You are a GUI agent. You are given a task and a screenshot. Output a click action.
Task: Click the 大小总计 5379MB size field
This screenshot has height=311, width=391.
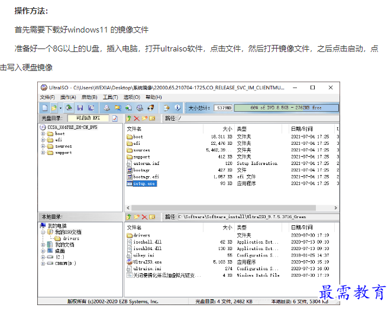point(223,108)
